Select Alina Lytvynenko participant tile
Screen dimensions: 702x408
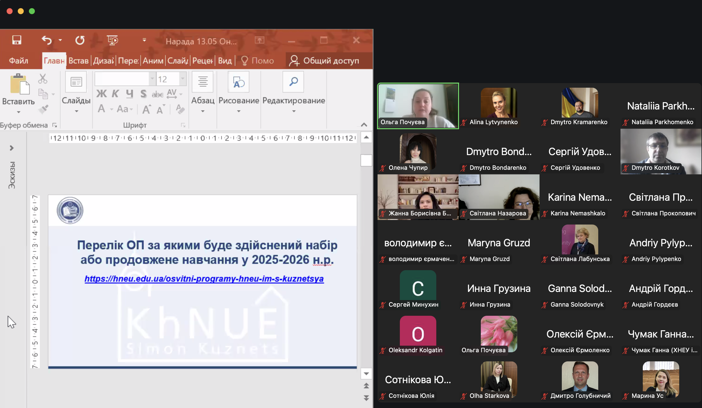499,106
